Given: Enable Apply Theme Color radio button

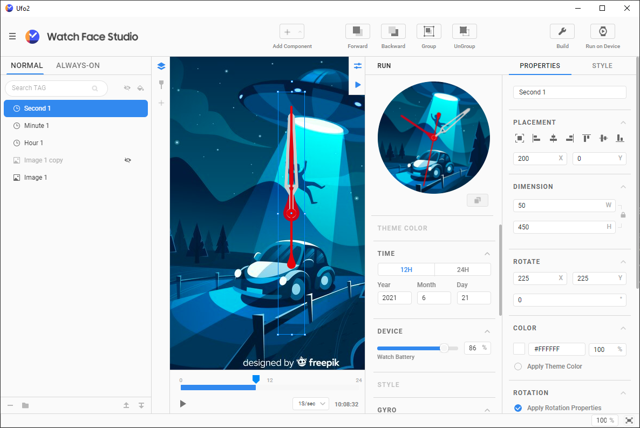Looking at the screenshot, I should coord(518,366).
